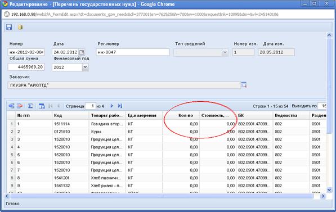This screenshot has width=336, height=212.
Task: Sort by the Кол-во column header
Action: point(181,115)
